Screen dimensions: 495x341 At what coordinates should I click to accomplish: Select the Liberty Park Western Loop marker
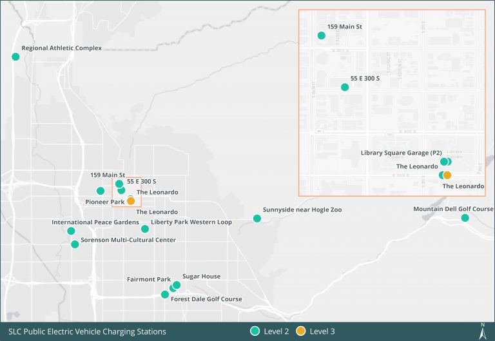click(145, 229)
